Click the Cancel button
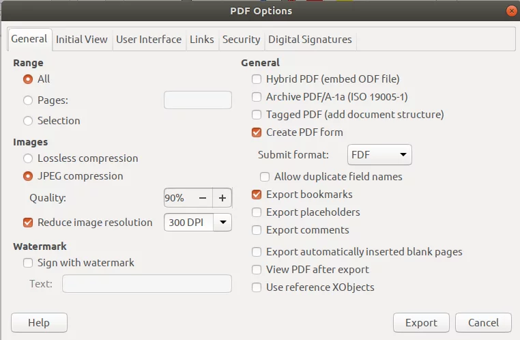The width and height of the screenshot is (520, 340). tap(483, 322)
